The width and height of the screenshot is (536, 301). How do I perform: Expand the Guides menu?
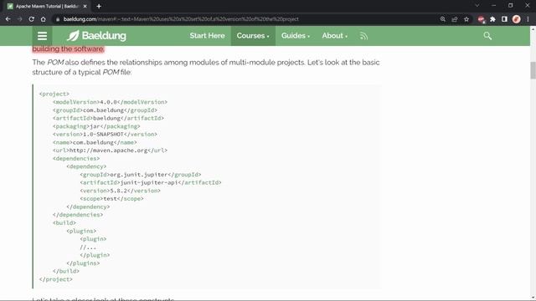296,35
